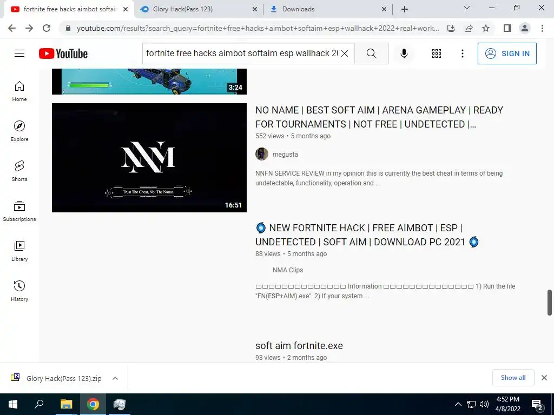Open tab search chevron
This screenshot has width=554, height=415.
click(x=467, y=8)
